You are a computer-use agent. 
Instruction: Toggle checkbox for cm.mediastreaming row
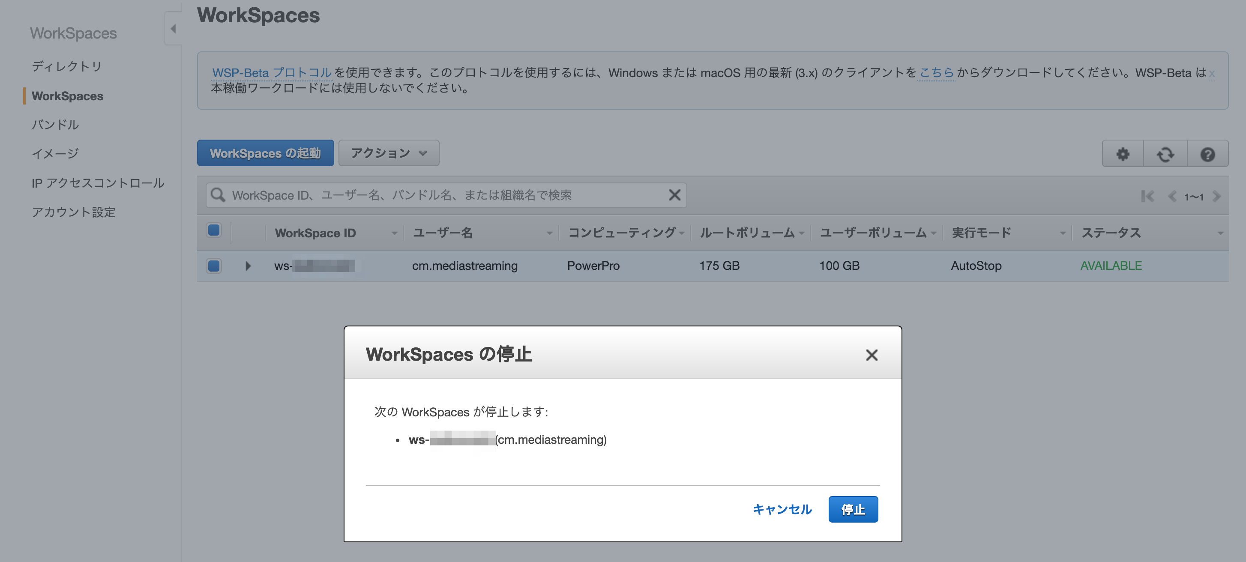tap(214, 266)
